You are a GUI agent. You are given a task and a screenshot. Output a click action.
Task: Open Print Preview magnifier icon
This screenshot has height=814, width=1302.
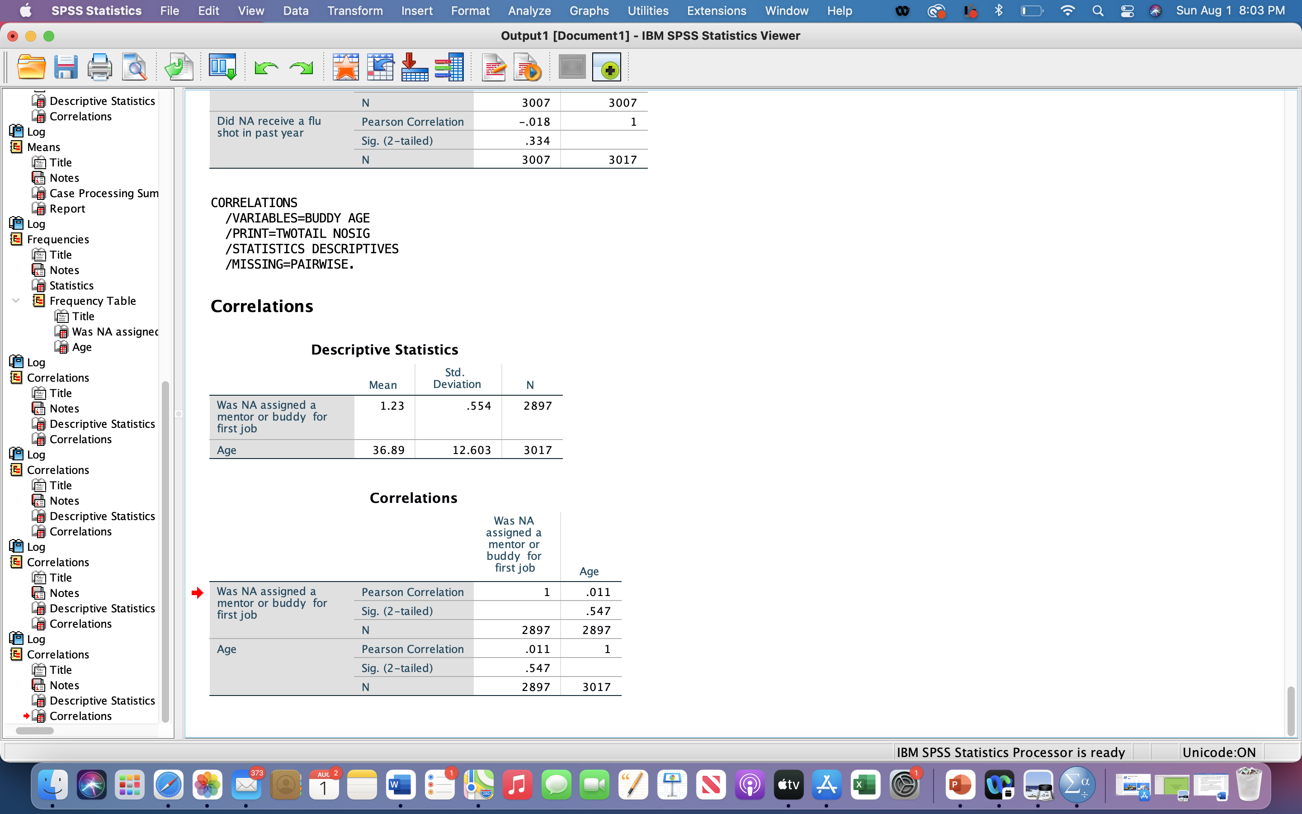point(134,68)
